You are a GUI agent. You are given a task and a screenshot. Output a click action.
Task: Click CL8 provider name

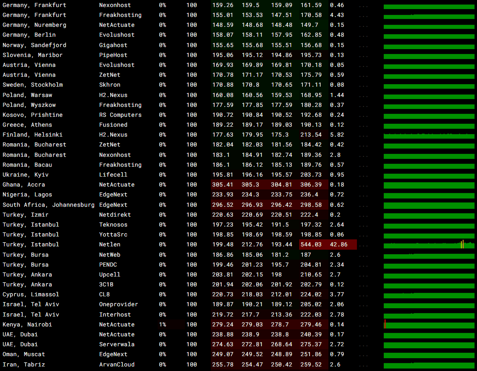(104, 294)
